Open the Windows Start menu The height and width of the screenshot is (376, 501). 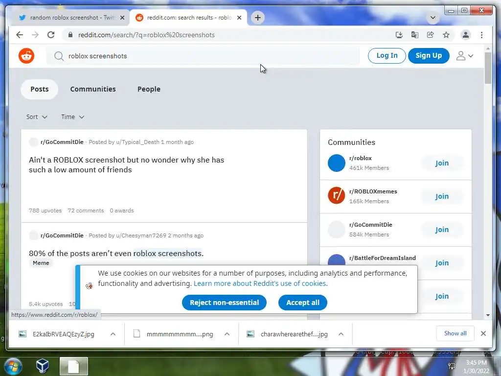13,366
